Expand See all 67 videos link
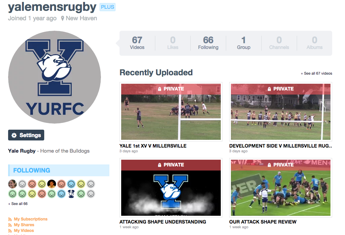This screenshot has height=235, width=345. point(316,74)
